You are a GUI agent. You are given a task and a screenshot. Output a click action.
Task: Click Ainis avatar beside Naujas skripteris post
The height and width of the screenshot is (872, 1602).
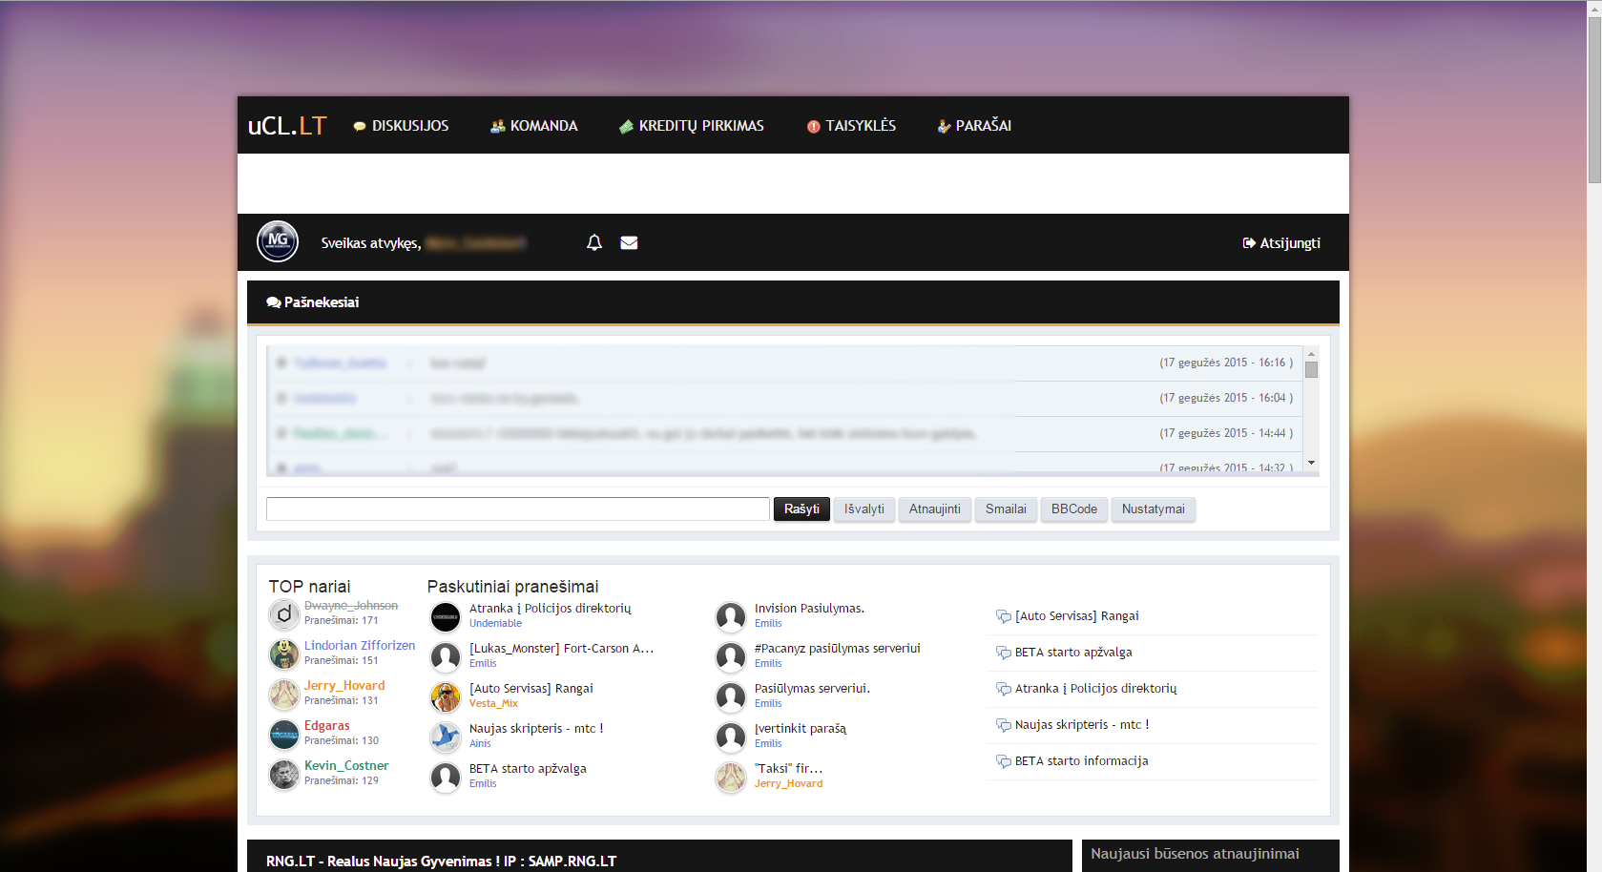click(x=446, y=737)
